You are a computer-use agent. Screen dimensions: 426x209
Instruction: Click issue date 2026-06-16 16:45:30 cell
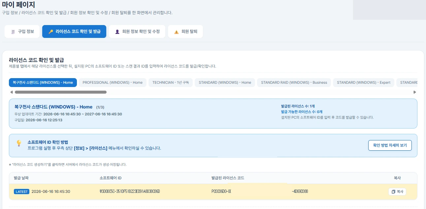click(x=51, y=192)
